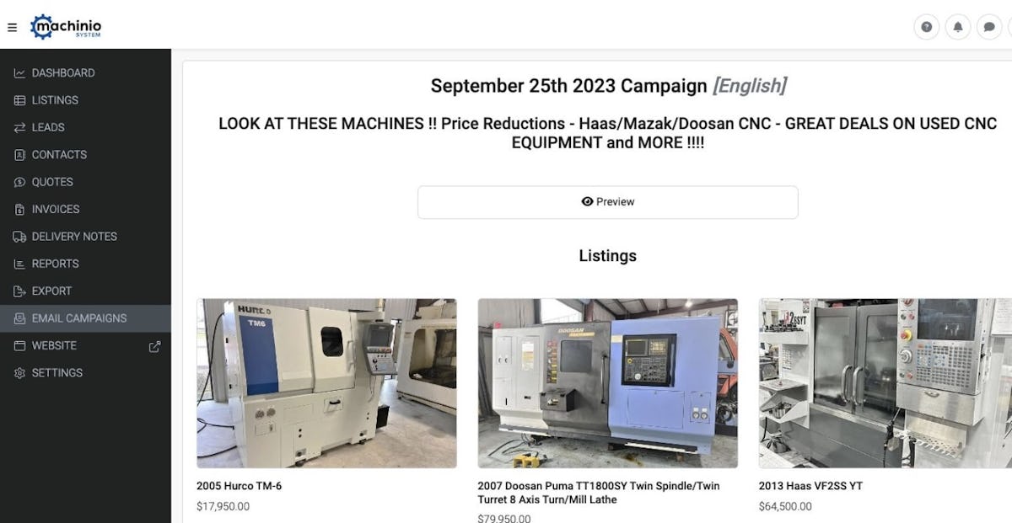The width and height of the screenshot is (1012, 523).
Task: Select Email Campaigns menu item
Action: [86, 318]
